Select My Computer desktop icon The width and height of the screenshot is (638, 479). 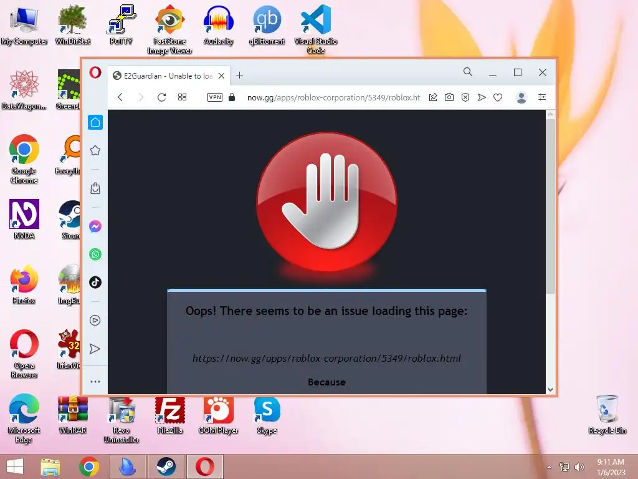(x=24, y=25)
